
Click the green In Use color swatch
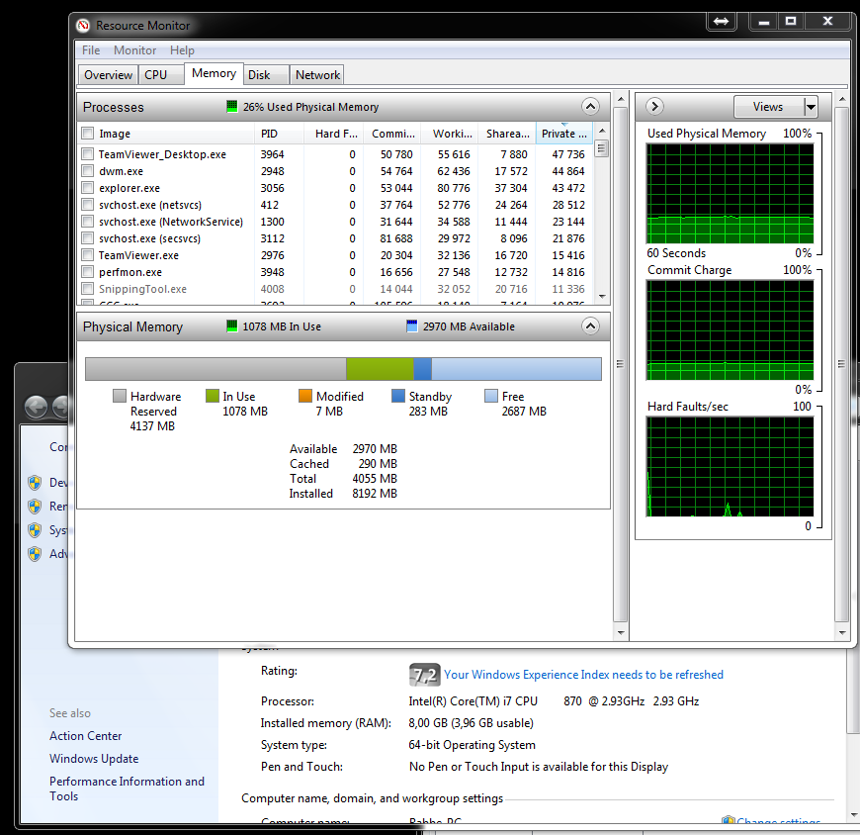pyautogui.click(x=213, y=396)
